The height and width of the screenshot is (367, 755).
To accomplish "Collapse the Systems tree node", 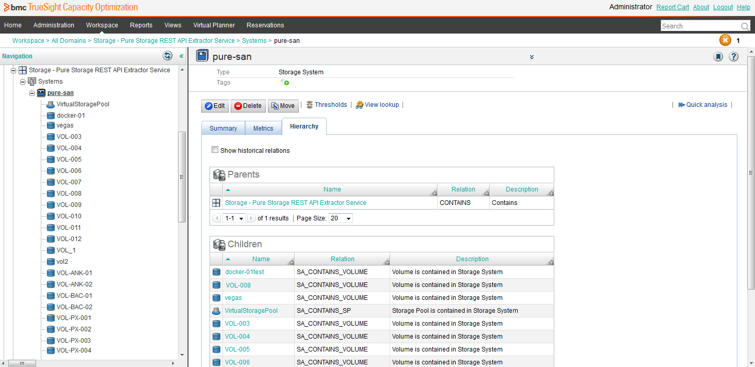I will pyautogui.click(x=23, y=82).
